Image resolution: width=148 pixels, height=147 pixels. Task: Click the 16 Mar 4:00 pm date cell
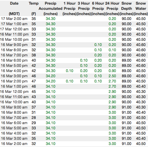(14, 71)
